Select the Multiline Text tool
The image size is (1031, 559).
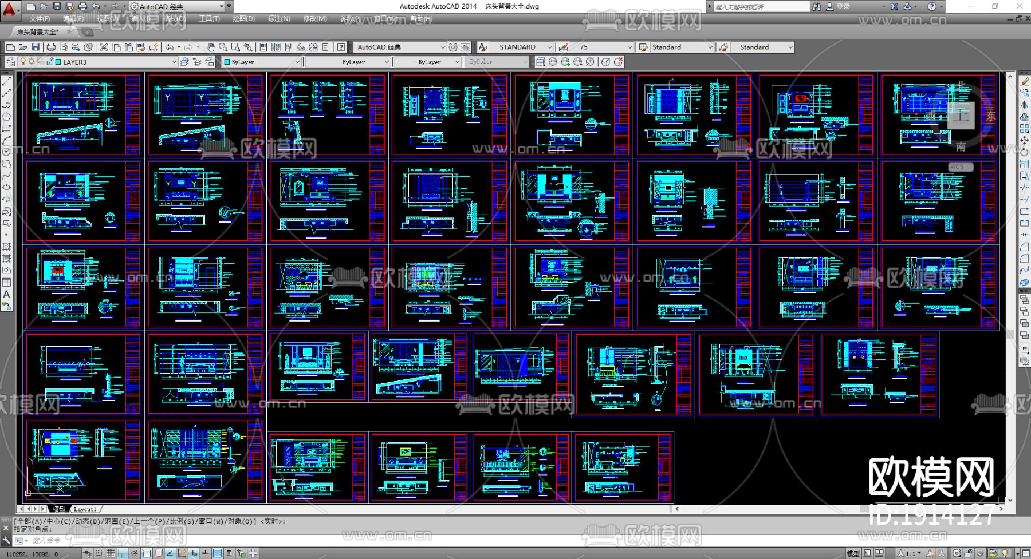click(x=6, y=294)
